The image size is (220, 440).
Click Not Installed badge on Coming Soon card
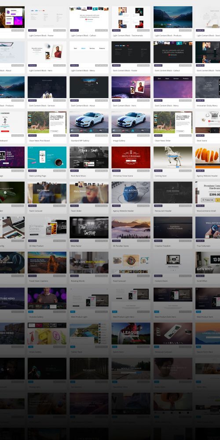[186, 171]
